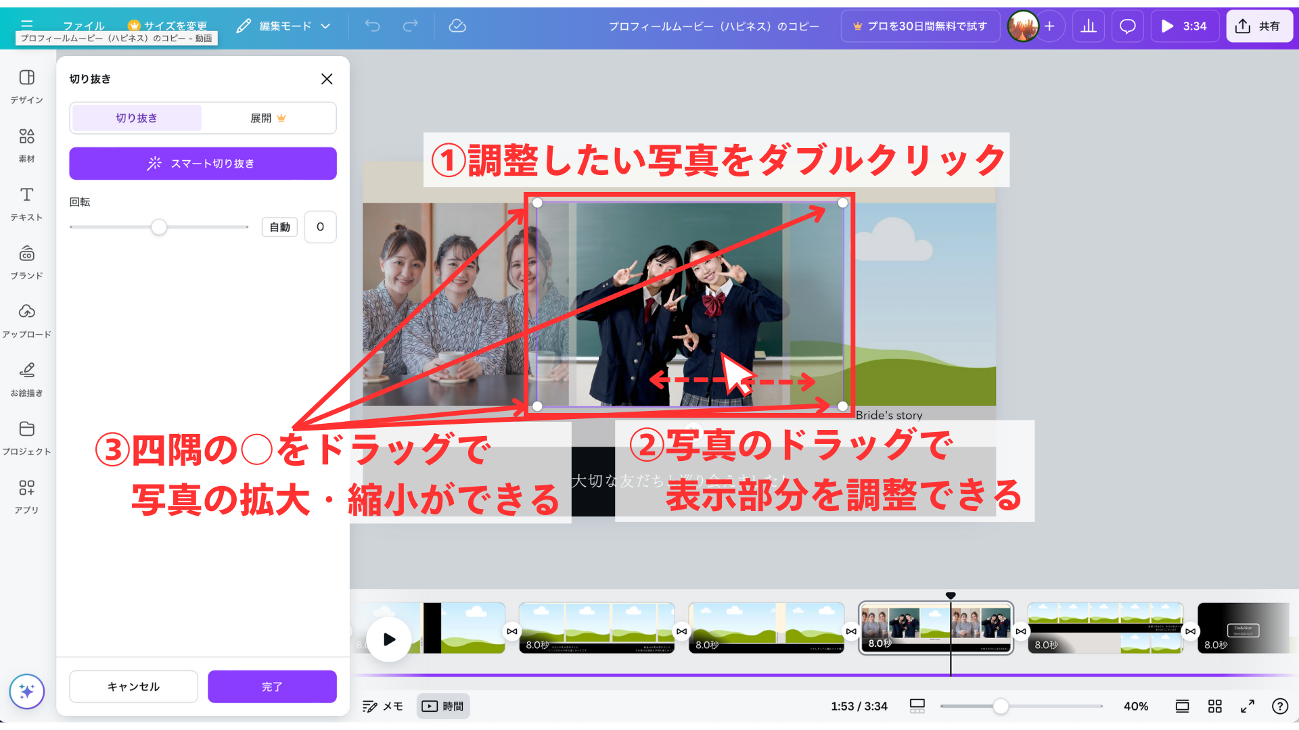Click top-right crop corner handle
Image resolution: width=1299 pixels, height=730 pixels.
842,203
